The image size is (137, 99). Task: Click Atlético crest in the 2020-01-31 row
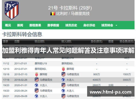tap(63, 85)
